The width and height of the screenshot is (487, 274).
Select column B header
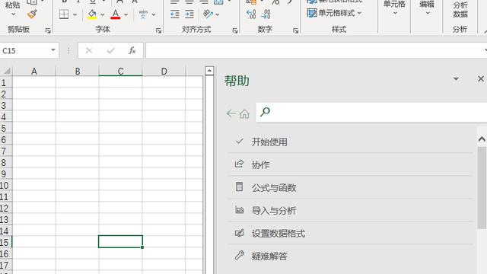coord(78,71)
